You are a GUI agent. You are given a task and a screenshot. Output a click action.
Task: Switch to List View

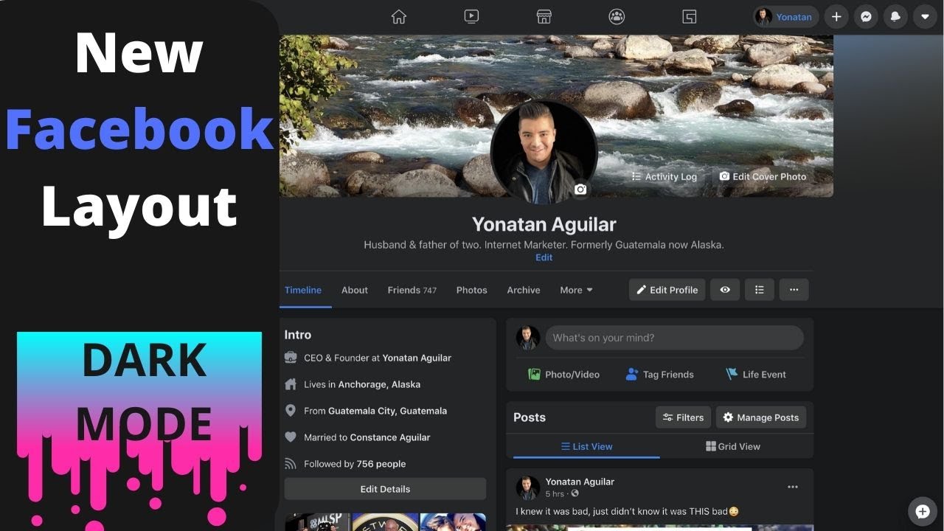click(x=586, y=446)
